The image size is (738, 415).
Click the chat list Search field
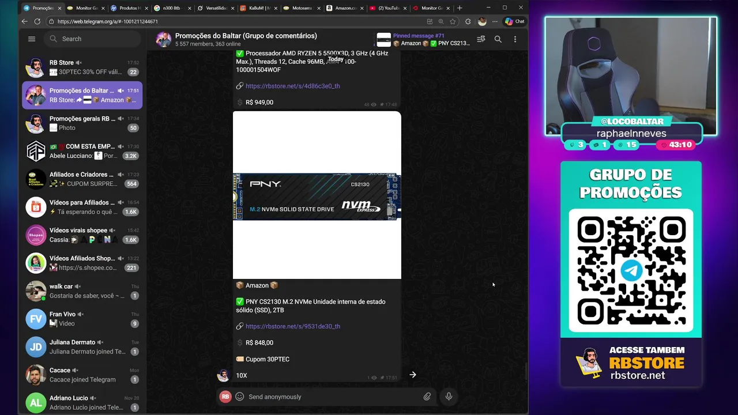[x=92, y=39]
